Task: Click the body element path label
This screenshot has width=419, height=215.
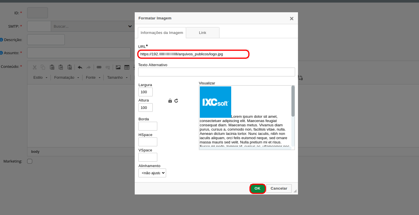Action: pyautogui.click(x=35, y=152)
